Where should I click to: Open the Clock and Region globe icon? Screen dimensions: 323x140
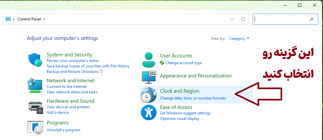148,95
